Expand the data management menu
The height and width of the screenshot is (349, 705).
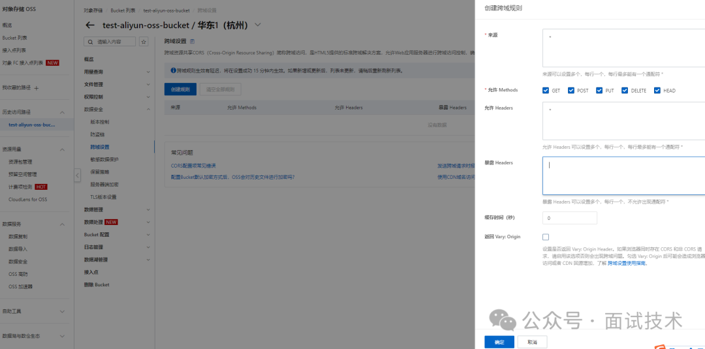(x=148, y=209)
